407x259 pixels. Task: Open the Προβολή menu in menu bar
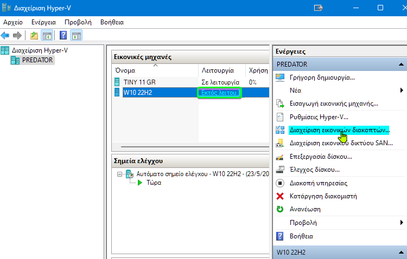pyautogui.click(x=78, y=22)
